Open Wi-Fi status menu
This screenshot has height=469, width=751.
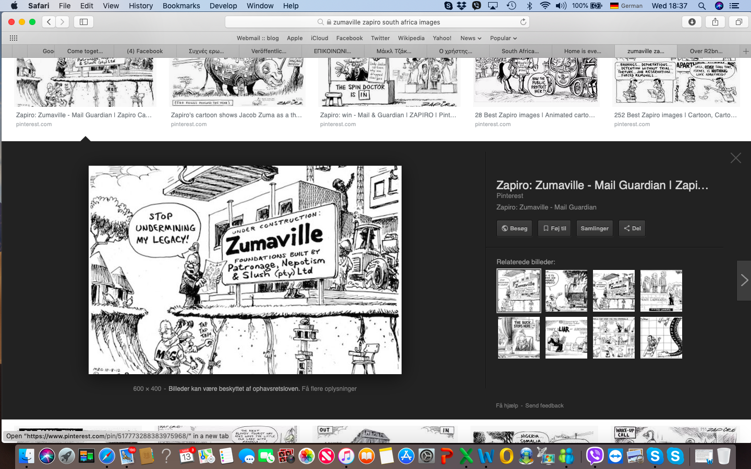click(x=545, y=6)
